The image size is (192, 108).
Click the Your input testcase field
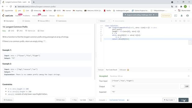click(150, 81)
